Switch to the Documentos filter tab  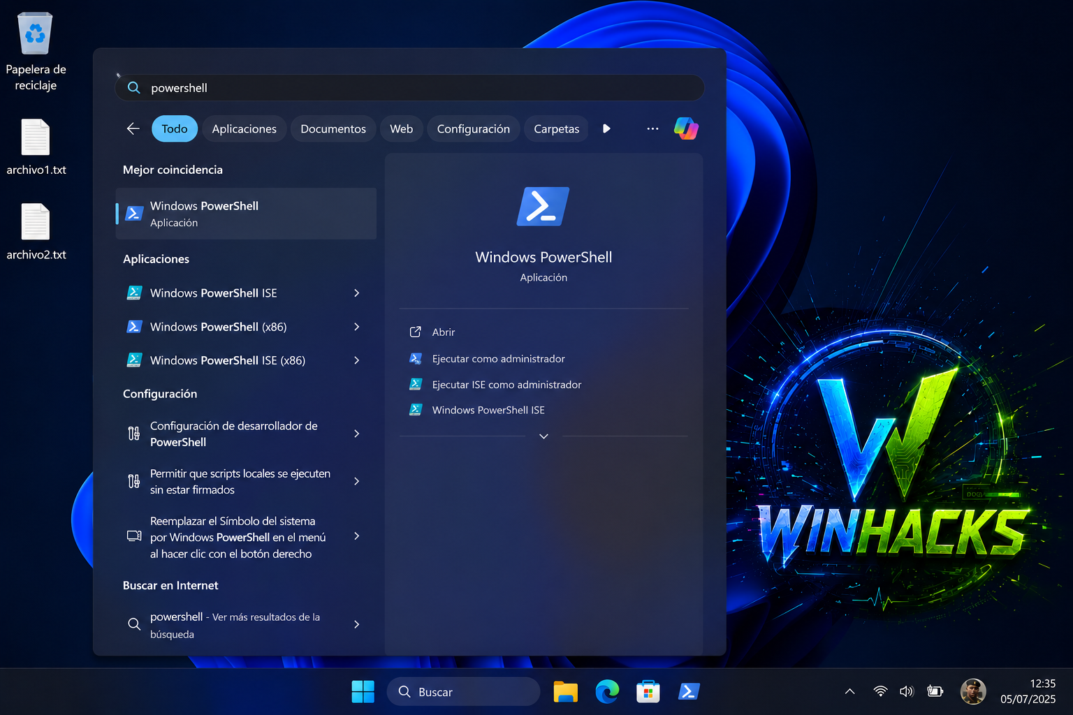tap(333, 128)
